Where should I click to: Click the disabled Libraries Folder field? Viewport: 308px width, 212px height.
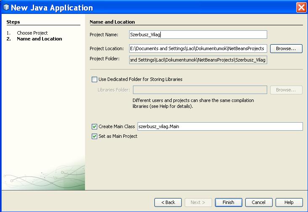pyautogui.click(x=200, y=90)
